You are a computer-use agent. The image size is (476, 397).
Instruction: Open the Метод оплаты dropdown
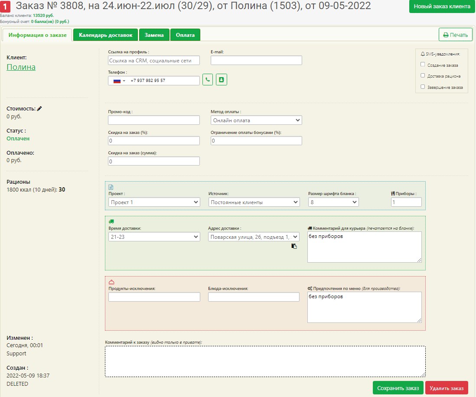point(256,120)
